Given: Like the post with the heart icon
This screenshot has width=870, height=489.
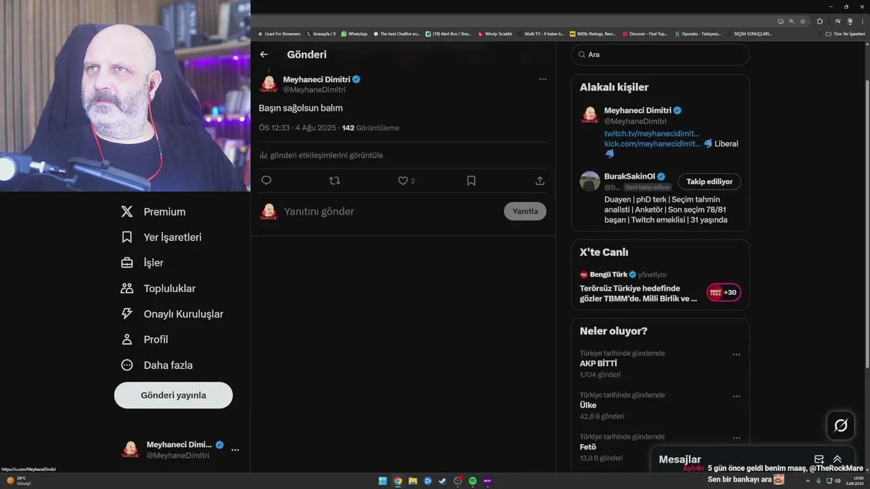Looking at the screenshot, I should tap(403, 181).
